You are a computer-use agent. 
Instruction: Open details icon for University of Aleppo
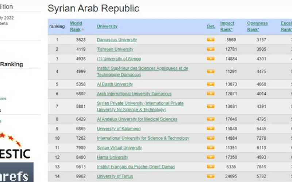coord(211,59)
